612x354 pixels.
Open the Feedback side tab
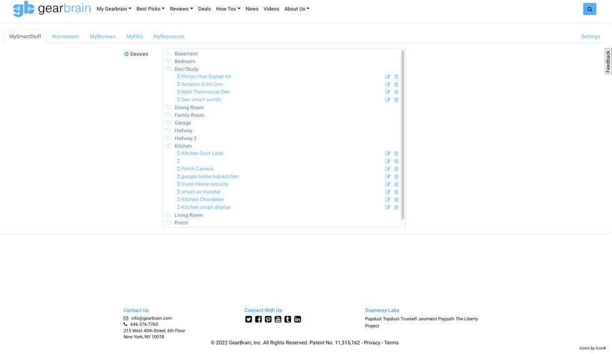(x=608, y=61)
